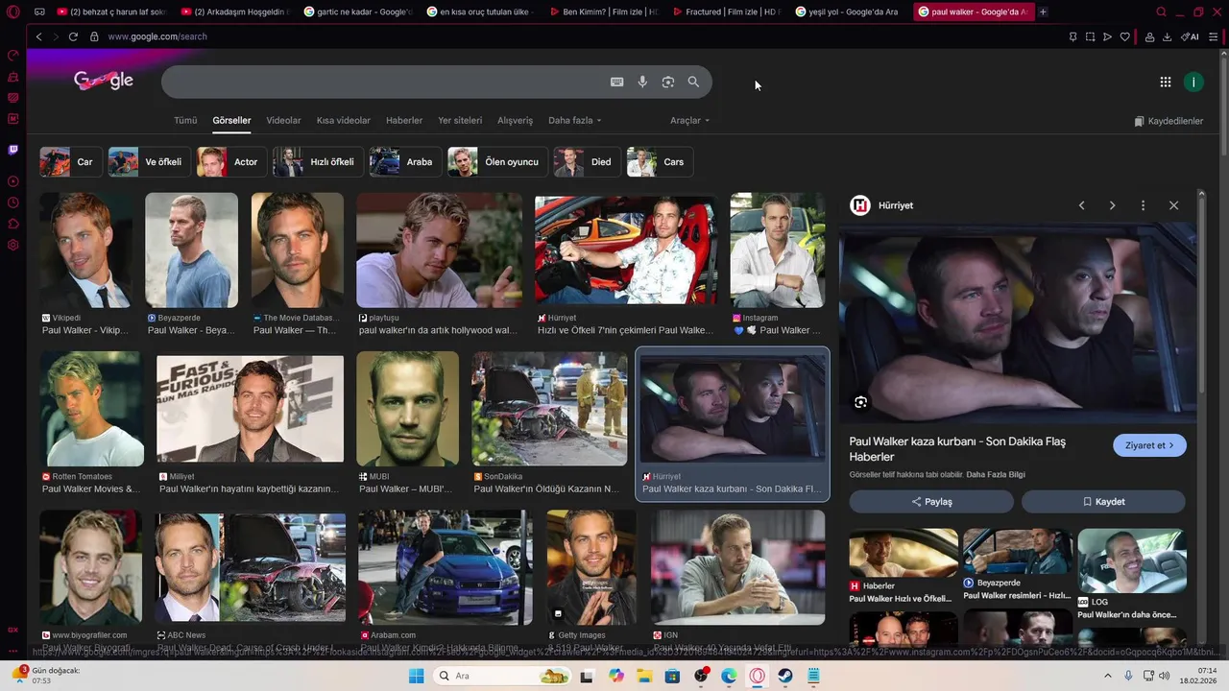Start voice search with the microphone icon
This screenshot has width=1229, height=691.
(642, 83)
